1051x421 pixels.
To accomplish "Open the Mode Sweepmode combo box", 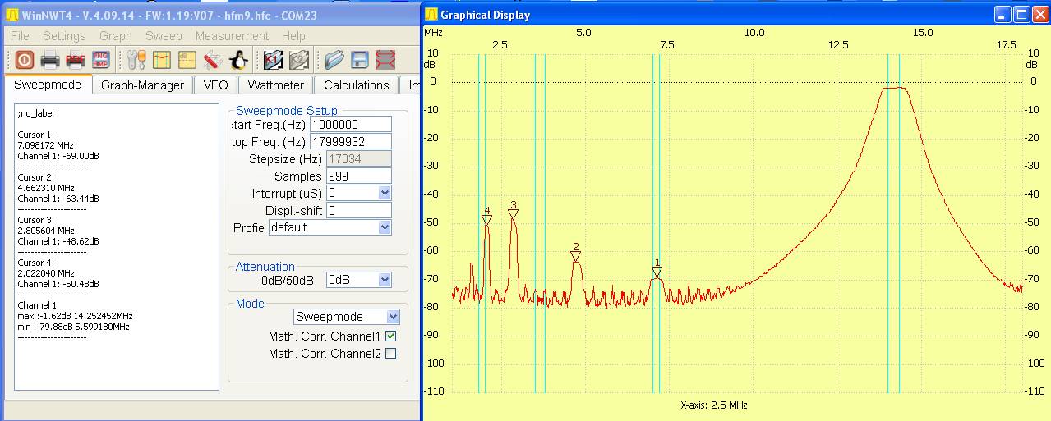I will pyautogui.click(x=393, y=317).
